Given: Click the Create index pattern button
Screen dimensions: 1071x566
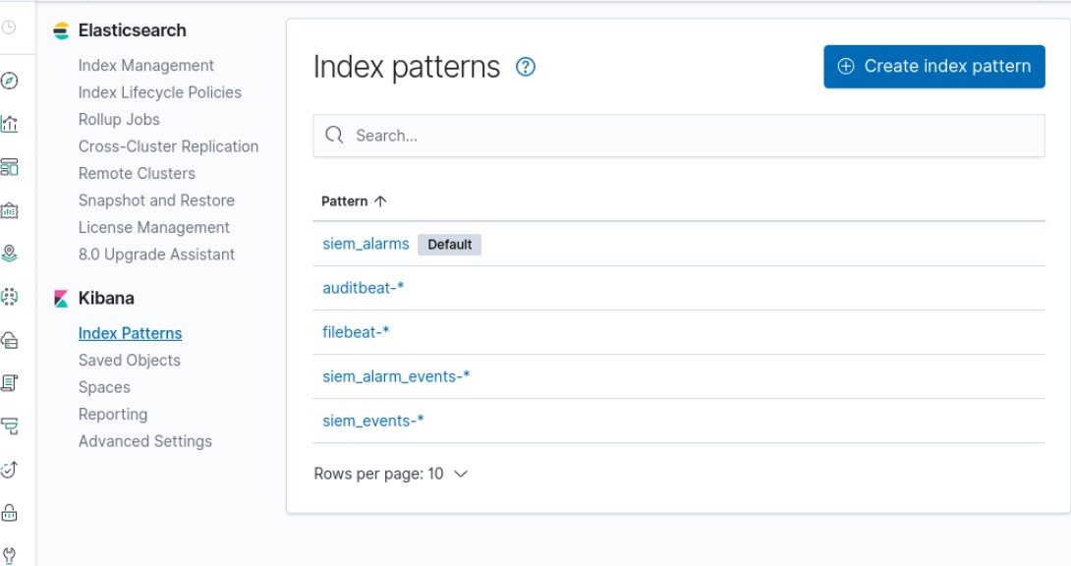Looking at the screenshot, I should pyautogui.click(x=933, y=66).
